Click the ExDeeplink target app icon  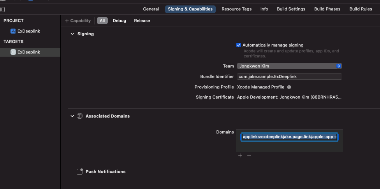13,52
